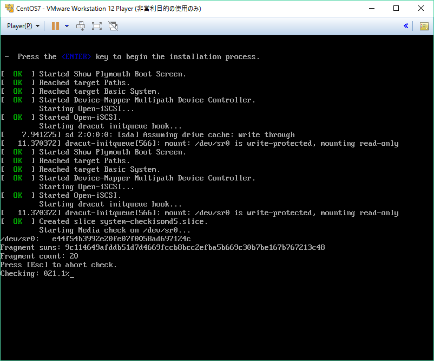Enter full screen mode

tap(97, 26)
